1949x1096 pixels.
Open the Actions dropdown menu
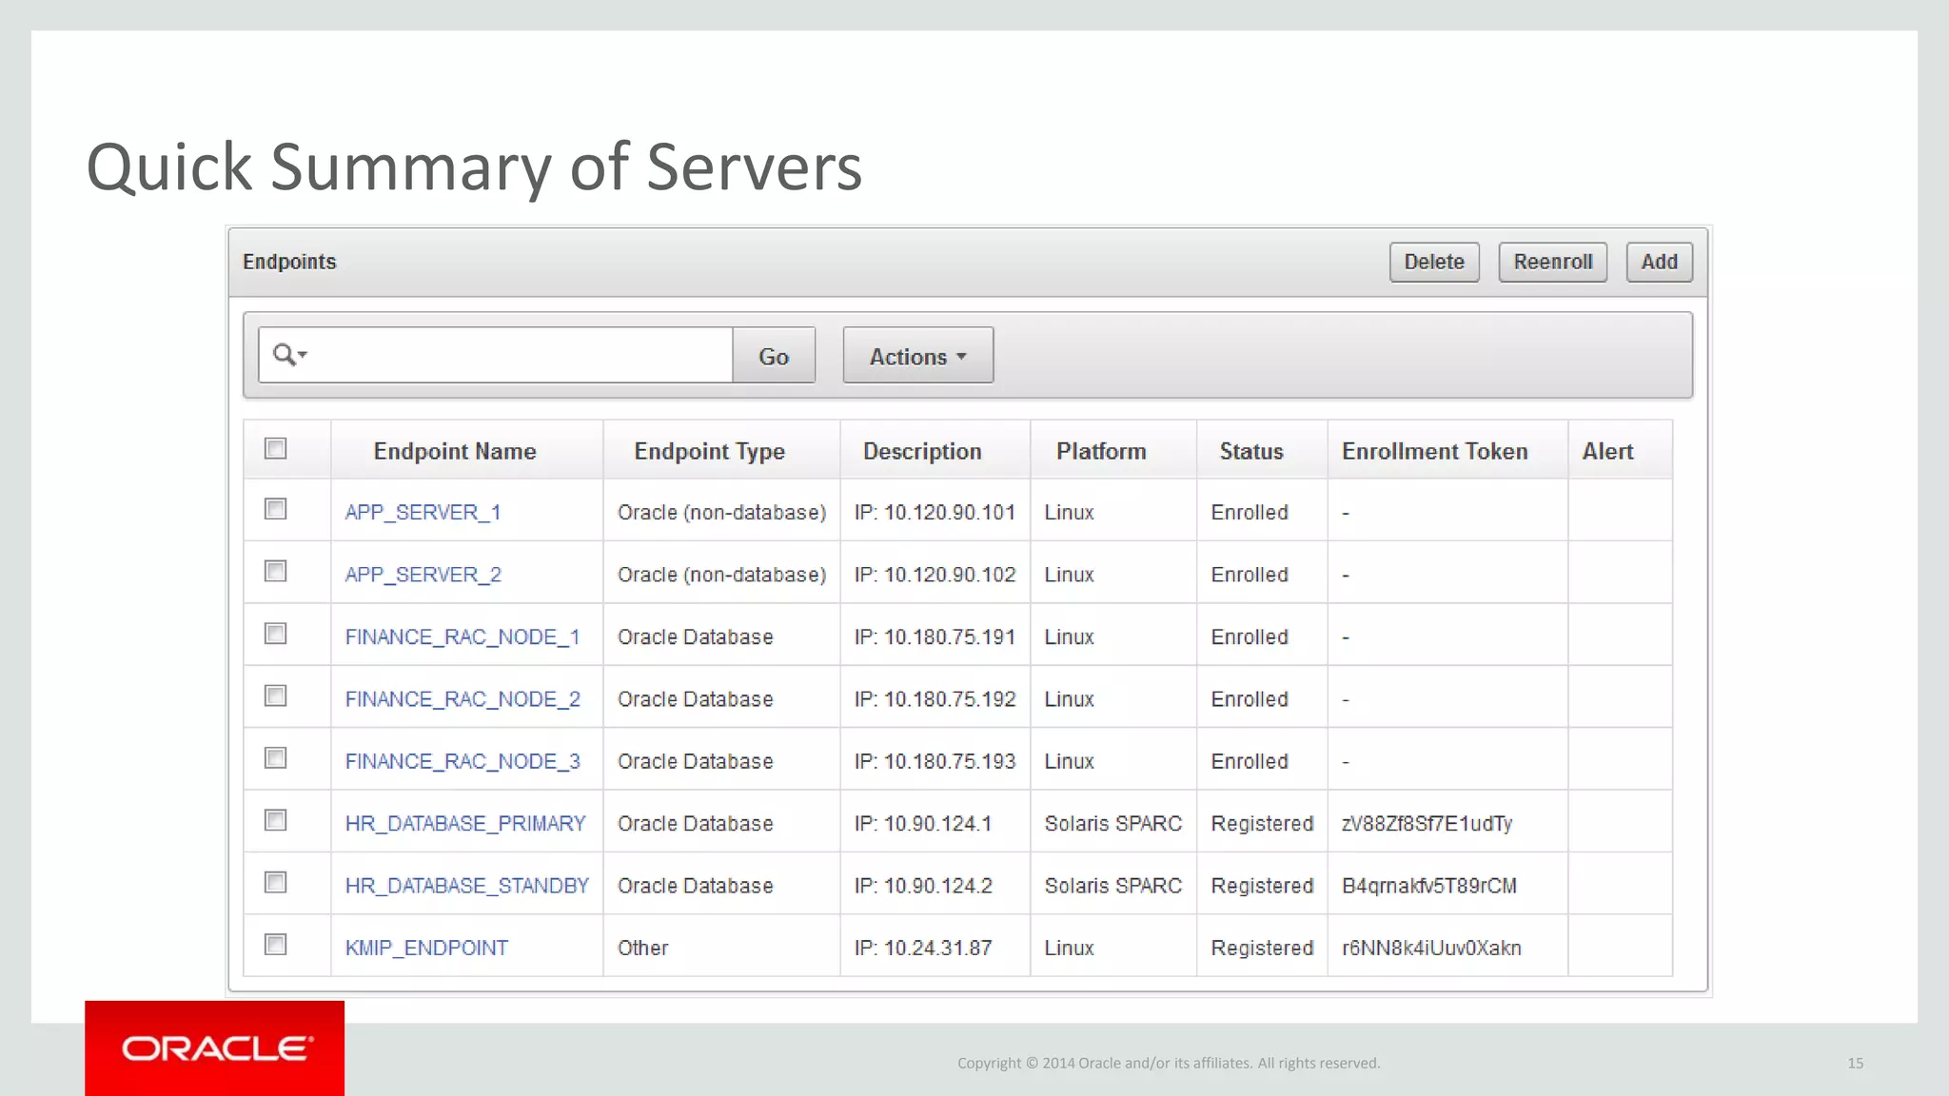(x=917, y=356)
